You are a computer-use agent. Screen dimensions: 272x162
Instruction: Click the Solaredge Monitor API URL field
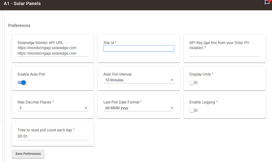[53, 53]
